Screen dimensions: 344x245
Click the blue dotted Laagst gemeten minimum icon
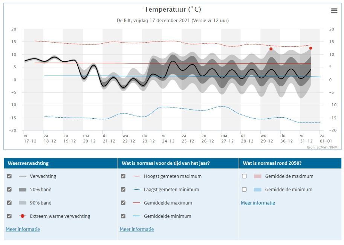pyautogui.click(x=136, y=190)
